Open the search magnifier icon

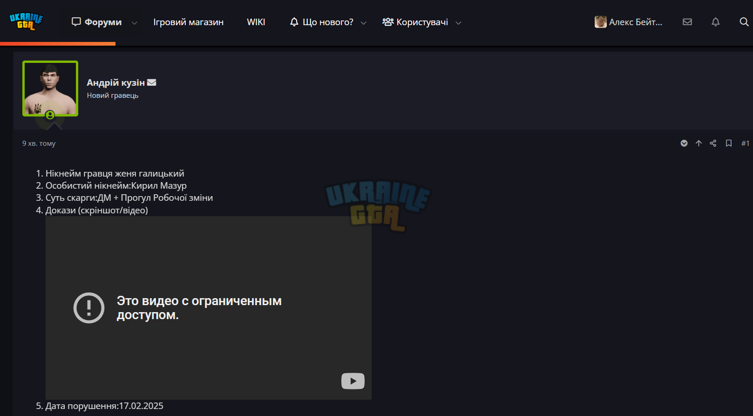(x=744, y=22)
